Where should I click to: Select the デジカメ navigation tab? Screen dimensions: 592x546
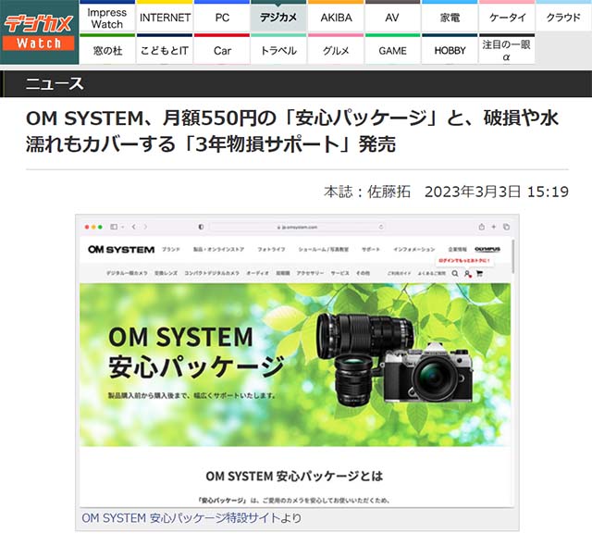pyautogui.click(x=278, y=18)
